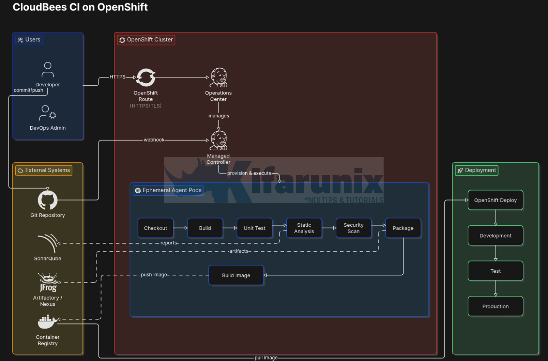This screenshot has height=361, width=548.
Task: Select the OpenShift Route icon
Action: pos(146,77)
